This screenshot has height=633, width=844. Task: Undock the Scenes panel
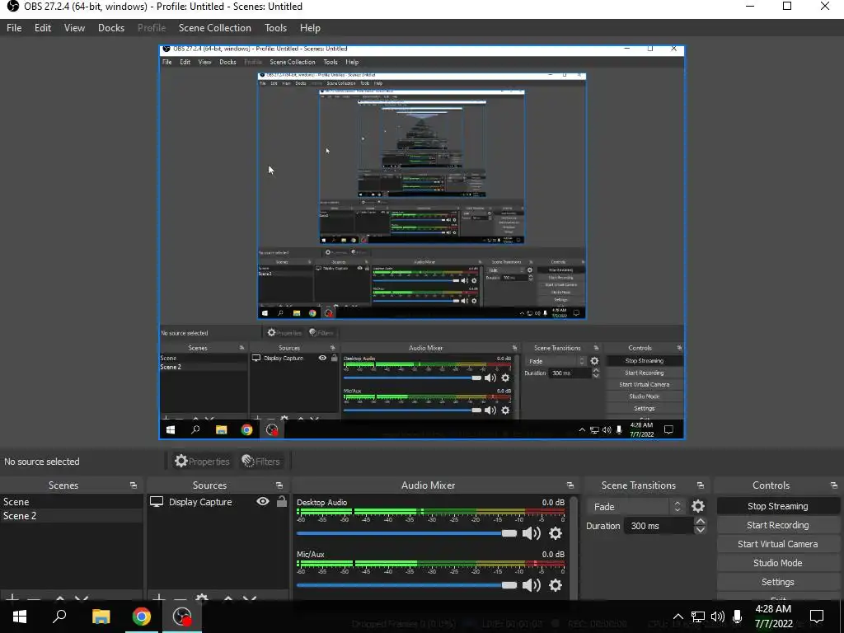(x=134, y=485)
